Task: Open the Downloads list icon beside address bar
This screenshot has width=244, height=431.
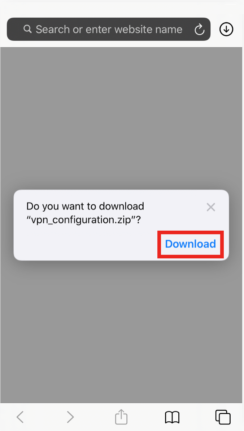Action: (x=226, y=29)
